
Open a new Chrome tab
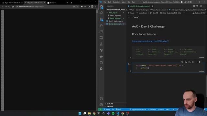71,3
